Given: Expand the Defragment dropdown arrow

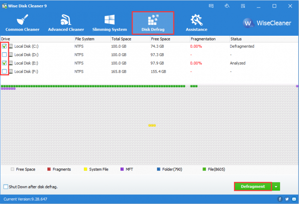Looking at the screenshot, I should [276, 187].
